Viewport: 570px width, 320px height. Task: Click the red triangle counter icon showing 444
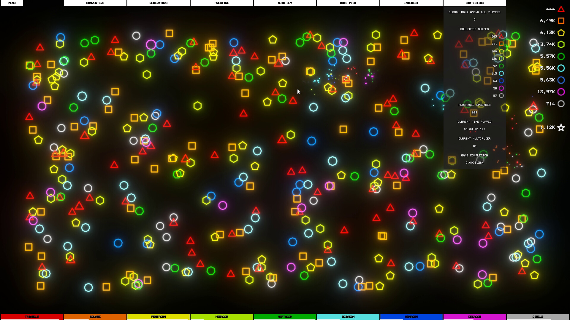point(560,9)
